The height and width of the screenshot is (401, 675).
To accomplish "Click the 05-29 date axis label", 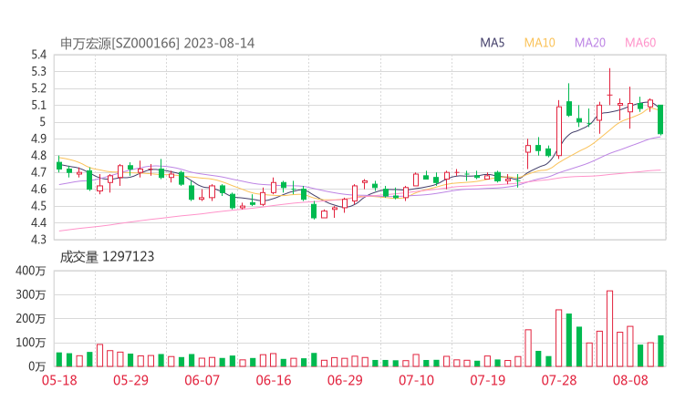I will pyautogui.click(x=130, y=380).
